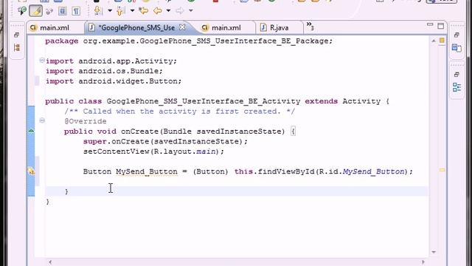472x266 pixels.
Task: Click yellow warning mark in overview ruler
Action: coord(442,170)
